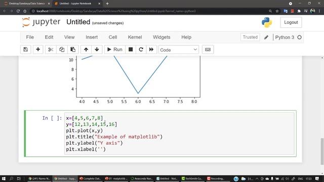Select the Untitled - Jupyter Notebook tab
324x182 pixels.
click(x=75, y=4)
